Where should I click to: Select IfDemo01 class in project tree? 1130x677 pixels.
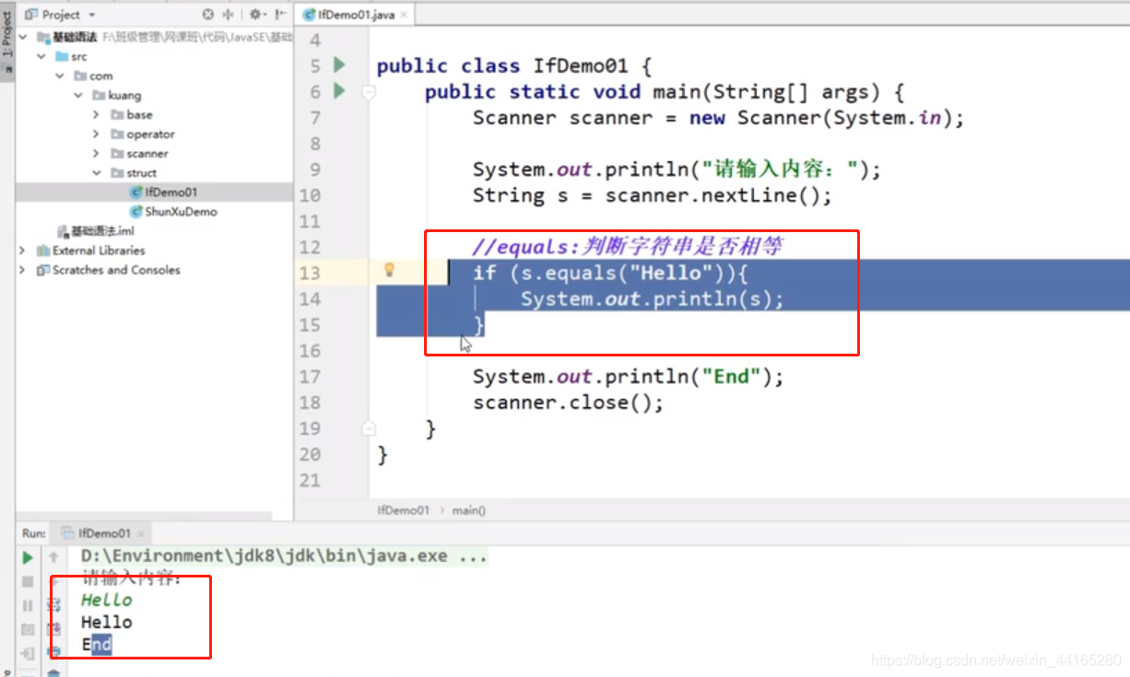(171, 192)
